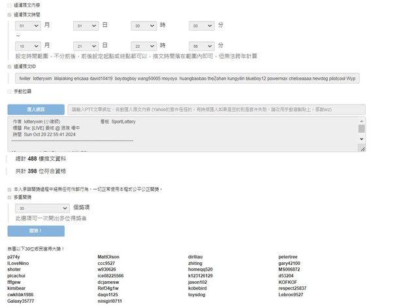Click the PTT article URL input field
The height and width of the screenshot is (308, 418).
click(x=216, y=109)
